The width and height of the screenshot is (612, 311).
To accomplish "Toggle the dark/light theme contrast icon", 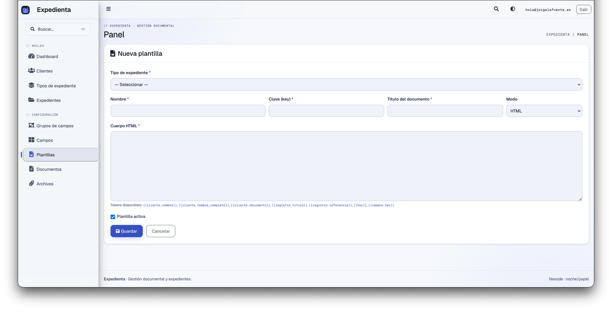I will tap(512, 9).
